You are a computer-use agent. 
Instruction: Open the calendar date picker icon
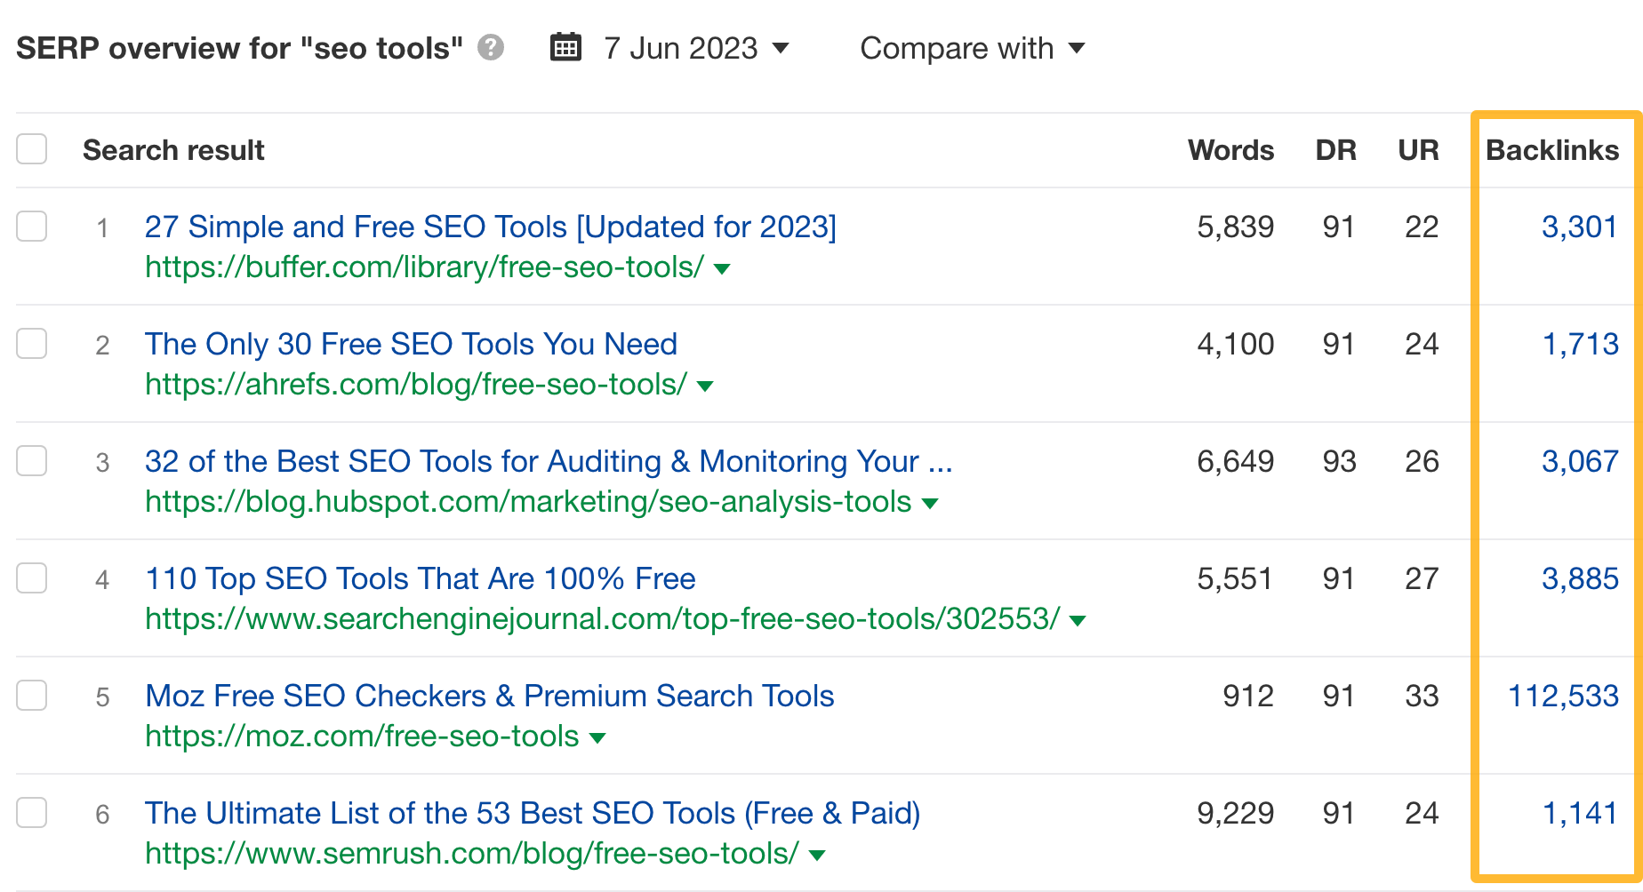point(565,47)
